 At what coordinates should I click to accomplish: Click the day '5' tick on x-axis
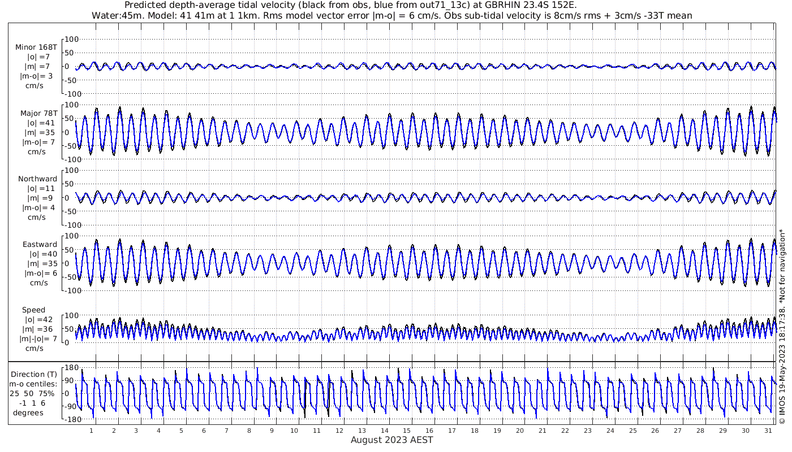[181, 431]
